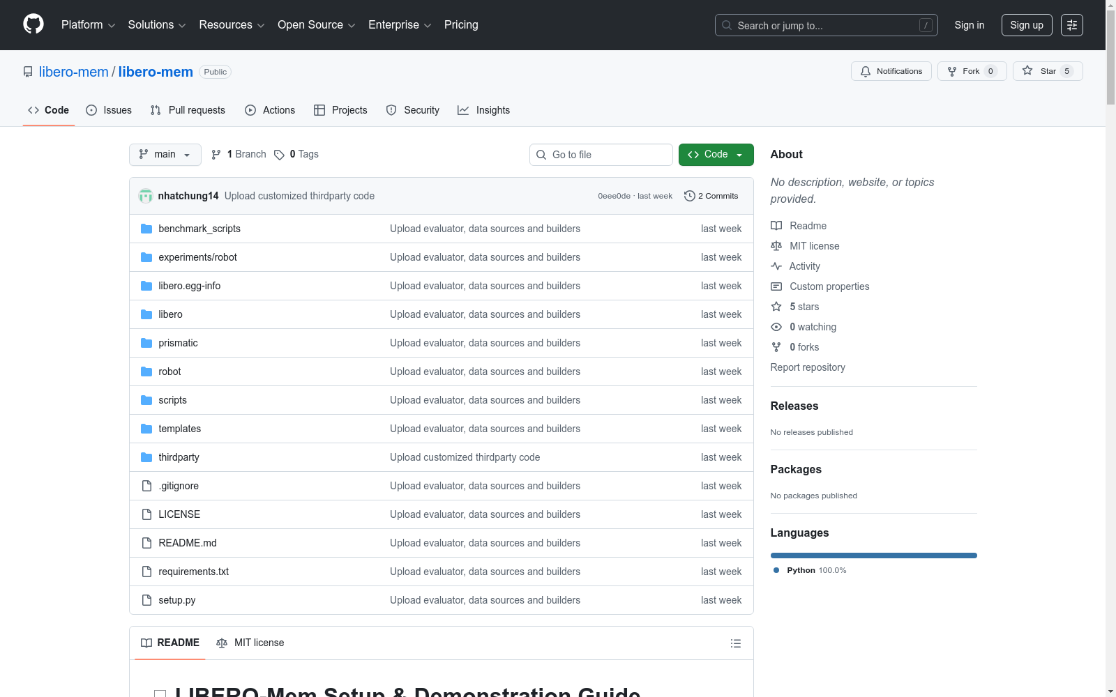
Task: Switch to the Issues tab
Action: pos(109,110)
